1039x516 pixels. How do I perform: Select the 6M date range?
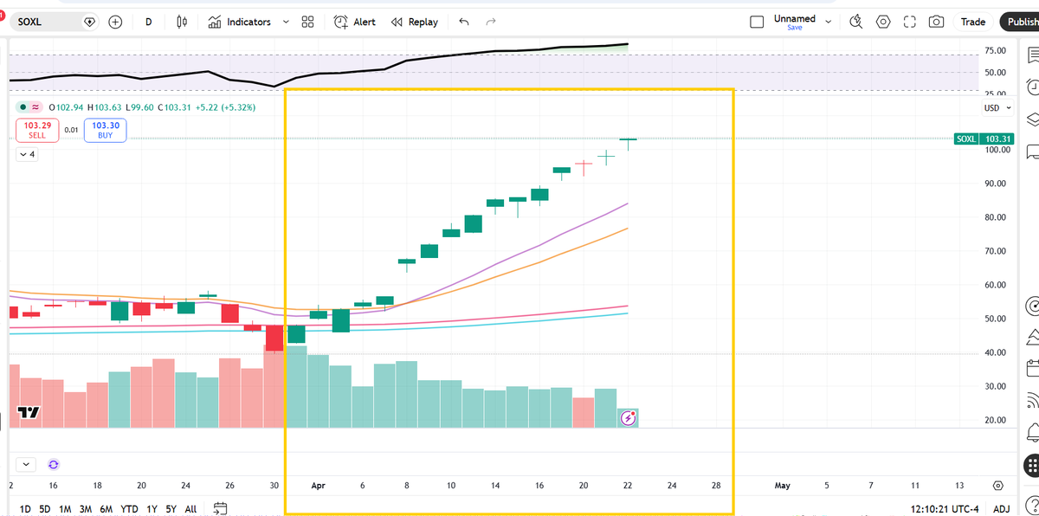point(106,509)
